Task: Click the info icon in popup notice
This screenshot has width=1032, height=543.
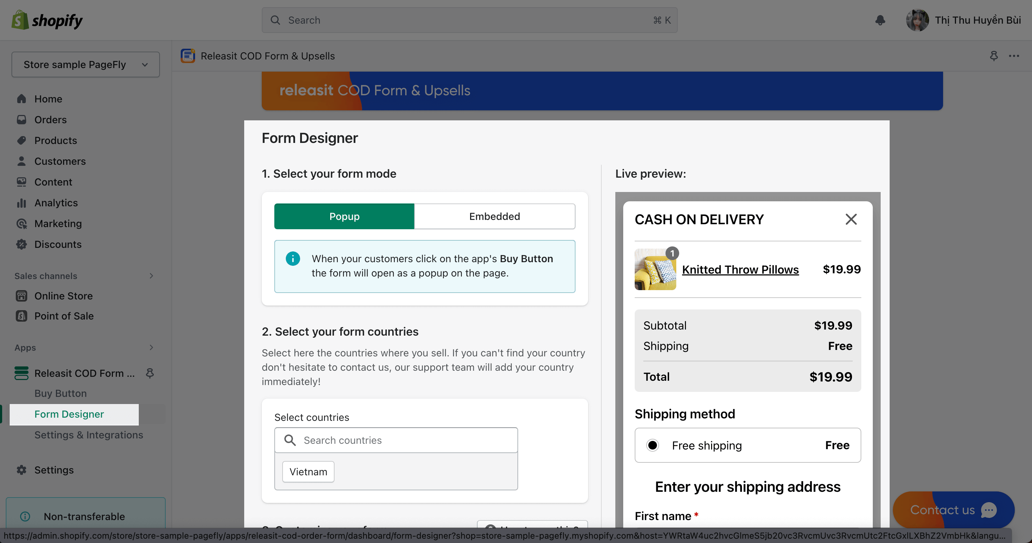Action: 293,259
